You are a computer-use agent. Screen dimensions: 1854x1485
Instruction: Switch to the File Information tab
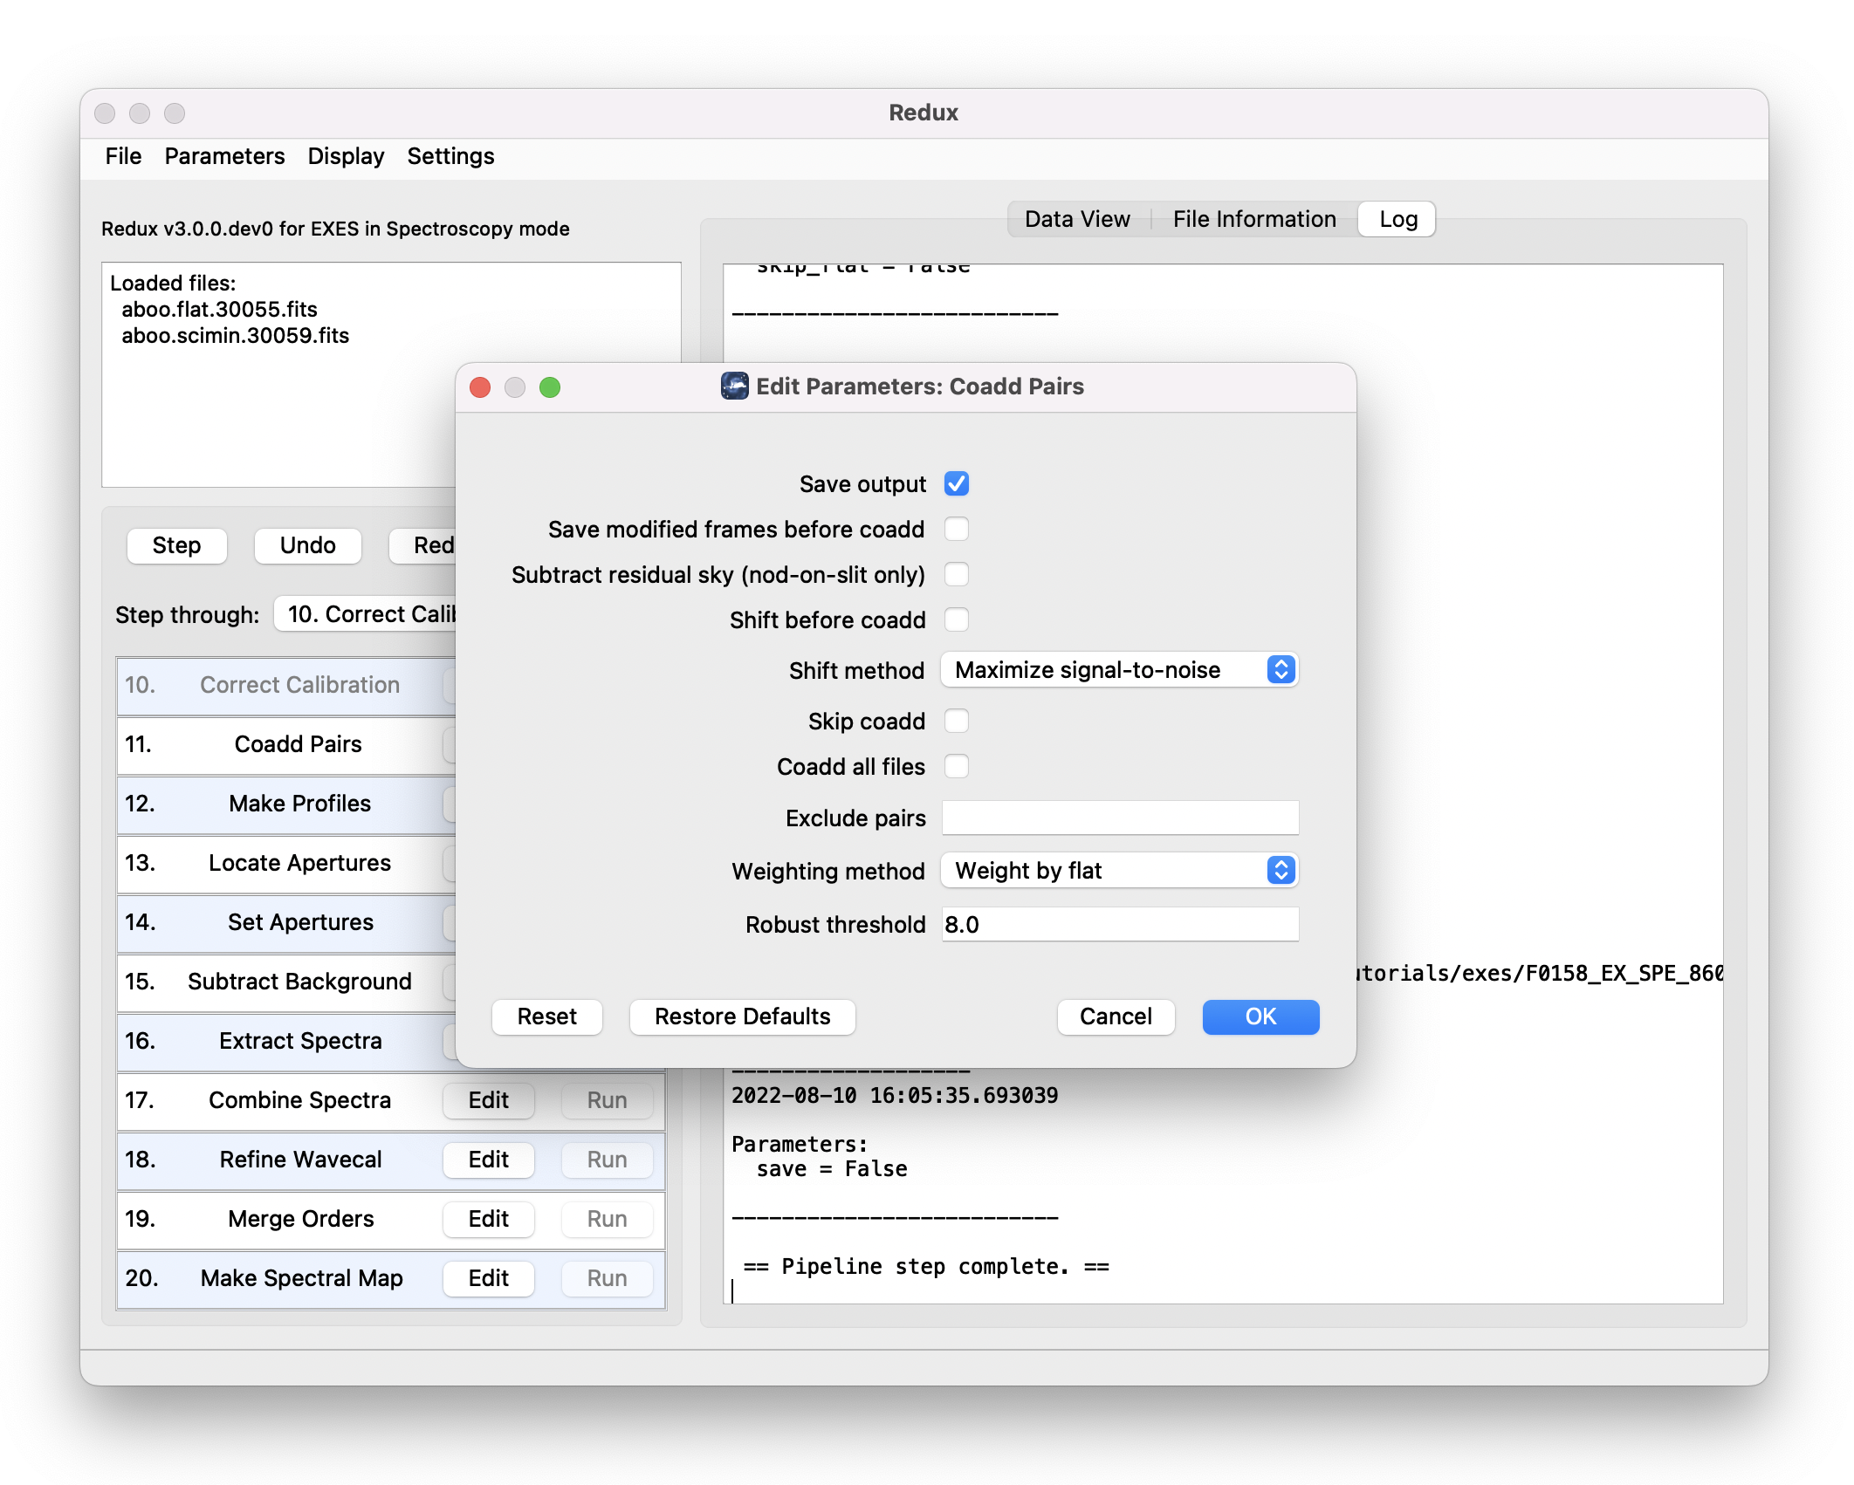[1253, 218]
